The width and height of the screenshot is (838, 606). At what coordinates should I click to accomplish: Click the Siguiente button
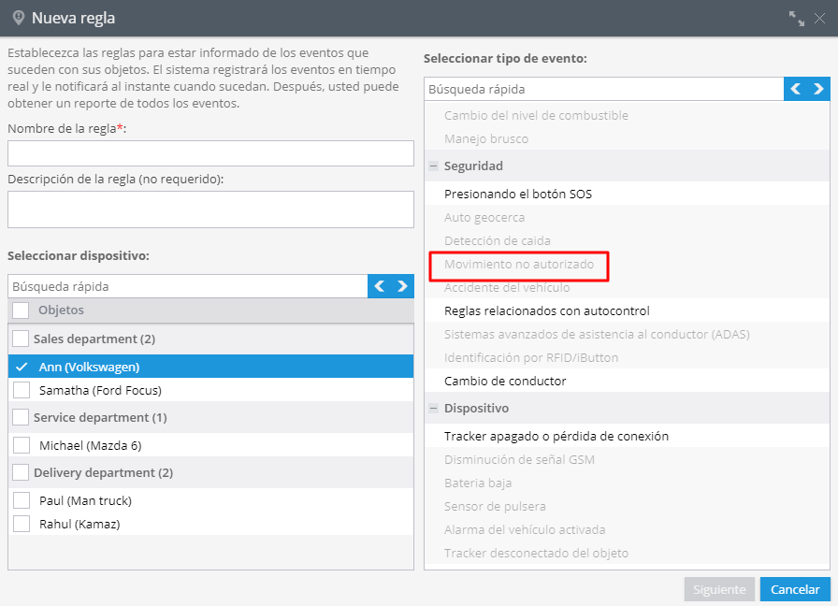[719, 589]
